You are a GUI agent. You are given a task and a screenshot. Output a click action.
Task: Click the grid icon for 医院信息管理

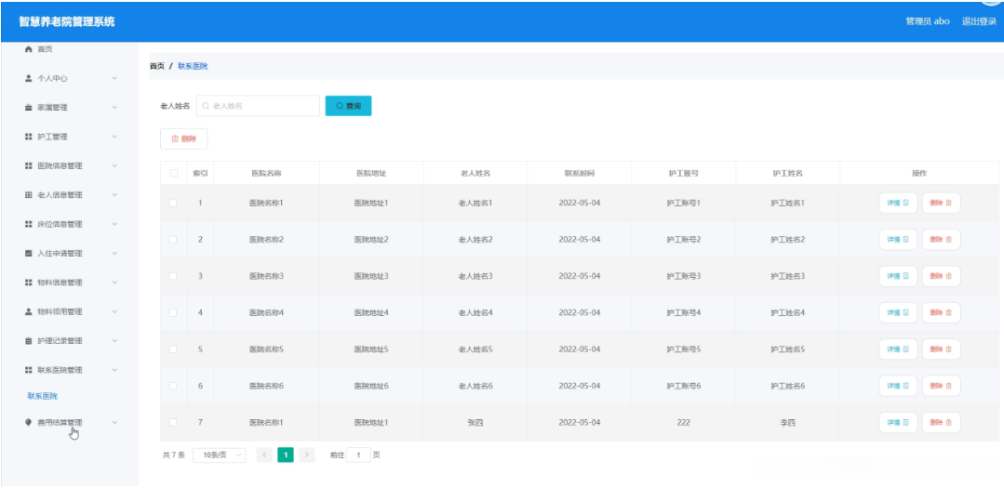coord(28,165)
